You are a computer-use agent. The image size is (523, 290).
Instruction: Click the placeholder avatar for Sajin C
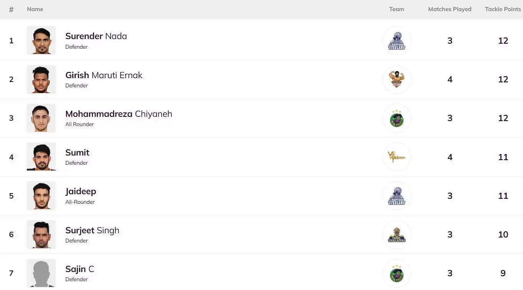point(41,273)
